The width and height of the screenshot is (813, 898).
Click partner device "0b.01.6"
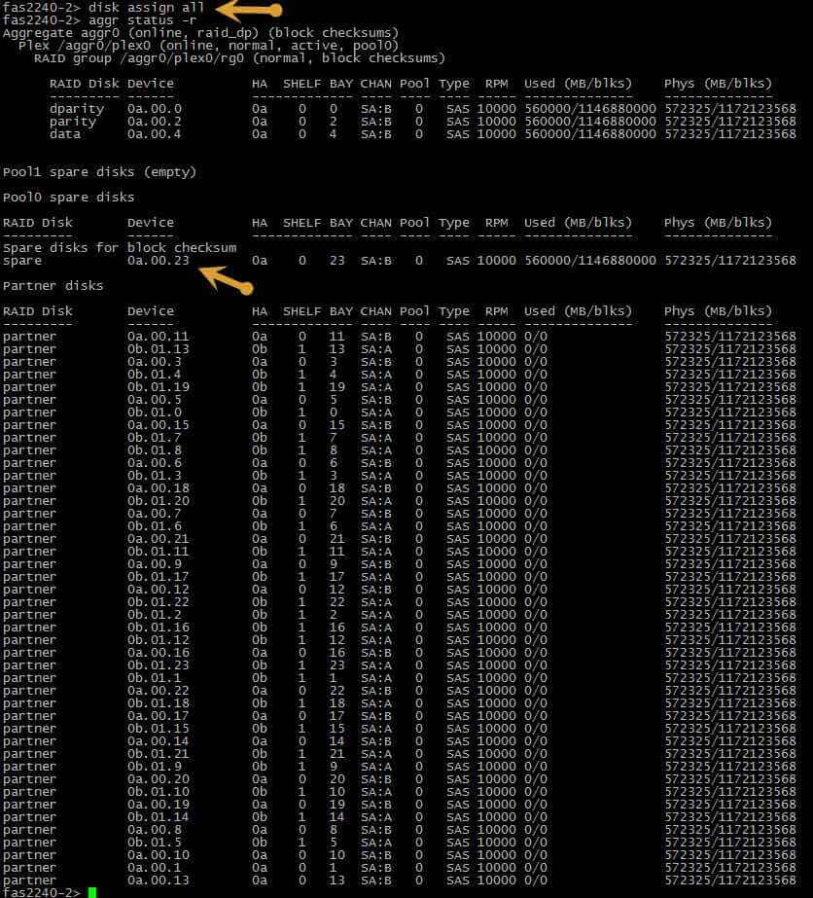(x=154, y=525)
